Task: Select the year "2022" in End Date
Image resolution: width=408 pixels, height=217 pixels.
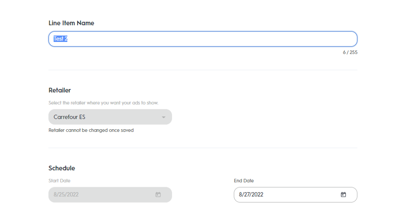Action: pyautogui.click(x=257, y=194)
